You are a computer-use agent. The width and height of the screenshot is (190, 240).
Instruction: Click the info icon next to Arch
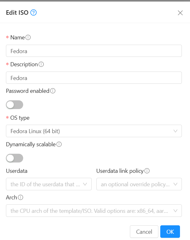pos(21,197)
